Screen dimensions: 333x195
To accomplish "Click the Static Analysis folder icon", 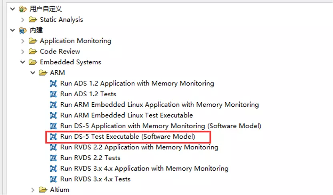I will click(33, 20).
